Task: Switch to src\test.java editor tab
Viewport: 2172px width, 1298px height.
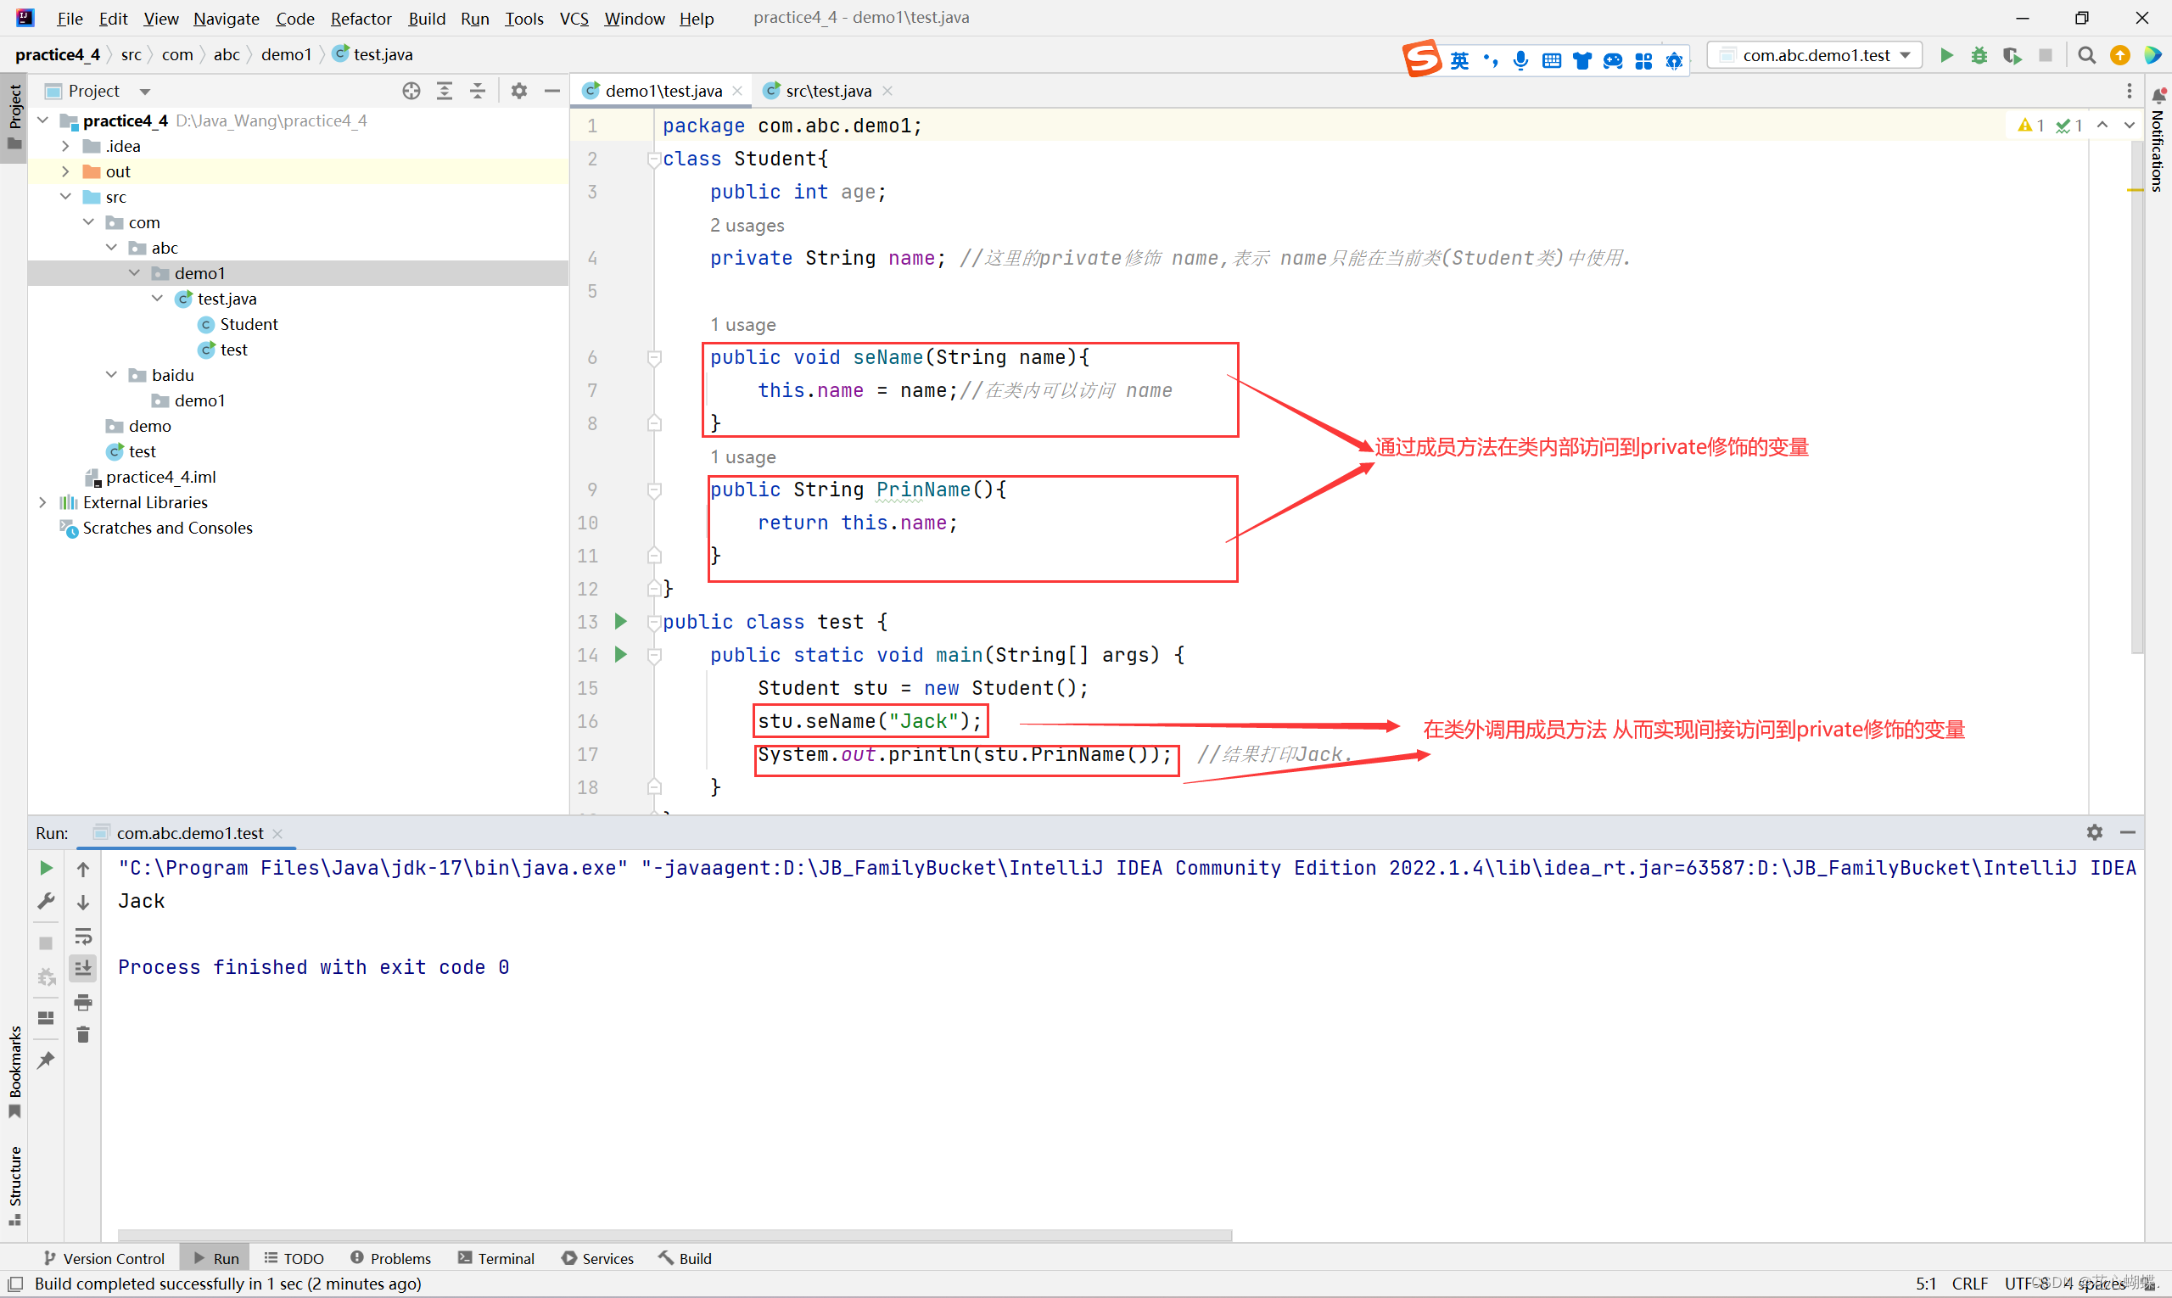Action: tap(827, 91)
